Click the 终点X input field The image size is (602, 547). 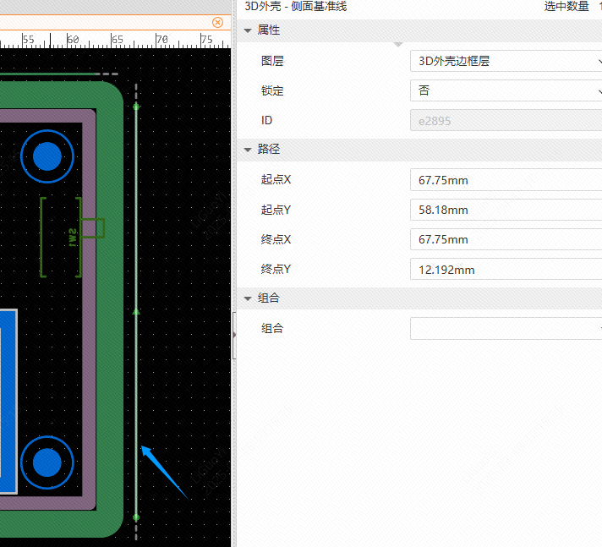click(x=506, y=239)
